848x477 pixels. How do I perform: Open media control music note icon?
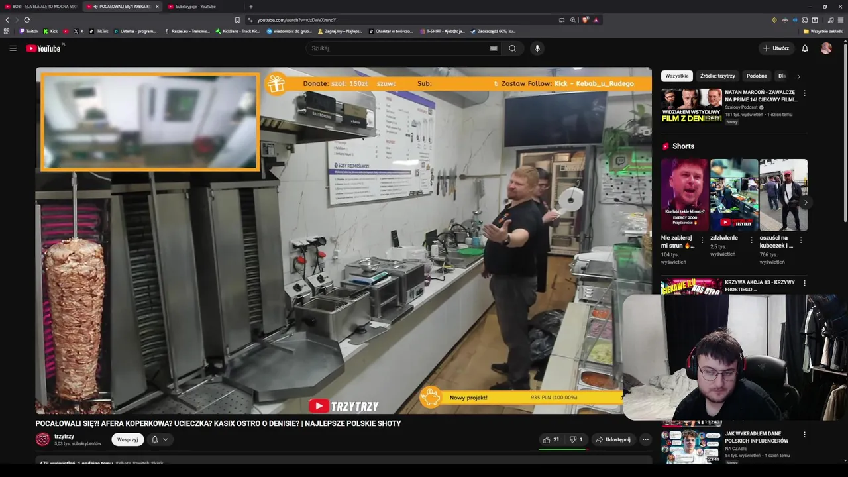click(831, 20)
